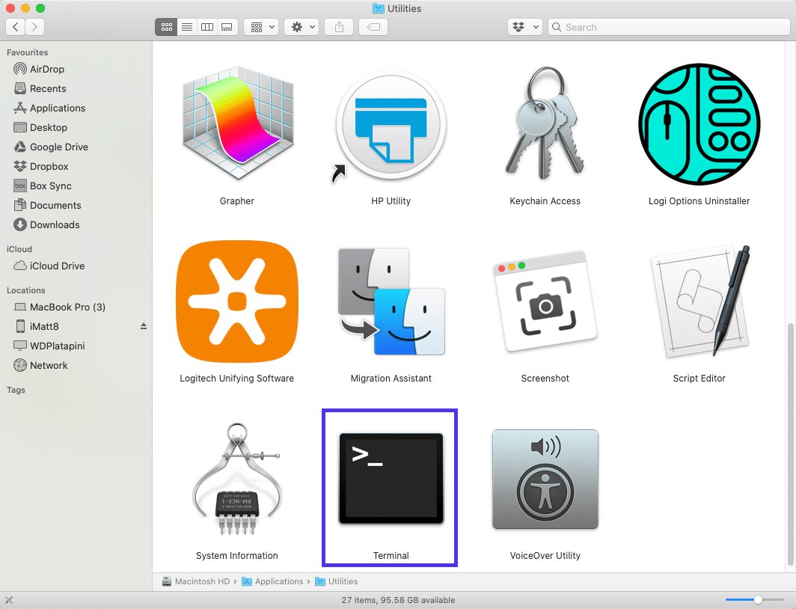Open the Grapher utility

coord(236,124)
